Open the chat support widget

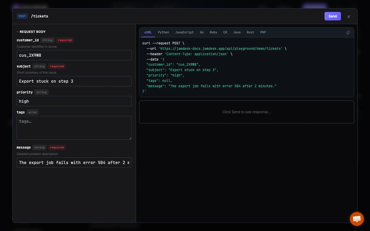tap(357, 219)
